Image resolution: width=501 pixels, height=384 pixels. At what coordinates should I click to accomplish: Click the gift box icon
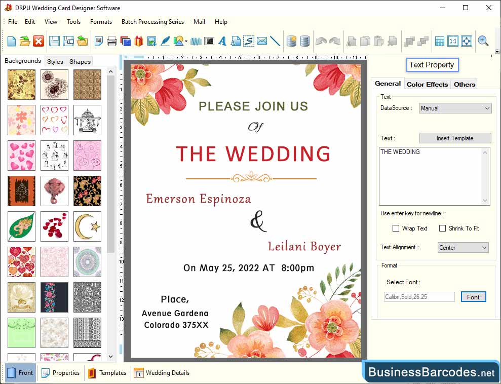[x=139, y=41]
